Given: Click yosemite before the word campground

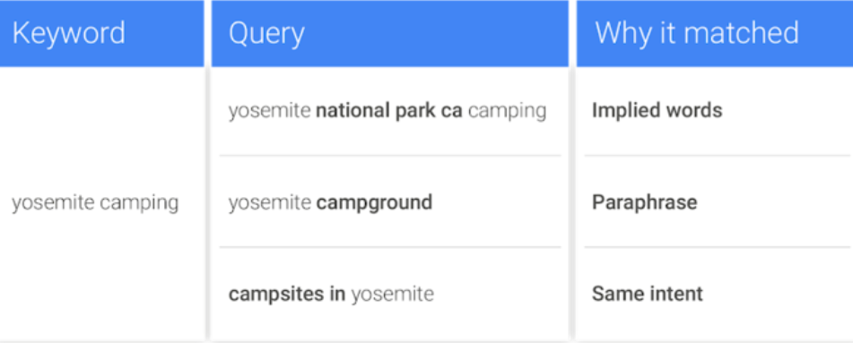Looking at the screenshot, I should (270, 203).
